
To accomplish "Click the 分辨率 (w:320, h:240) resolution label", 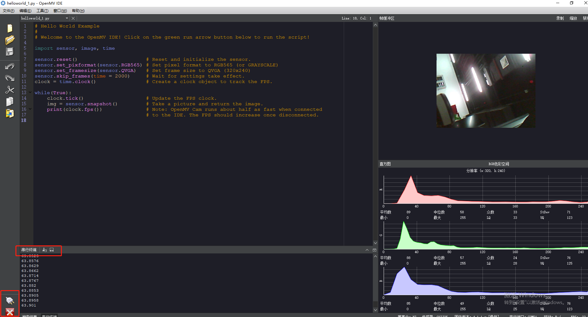I will point(486,171).
